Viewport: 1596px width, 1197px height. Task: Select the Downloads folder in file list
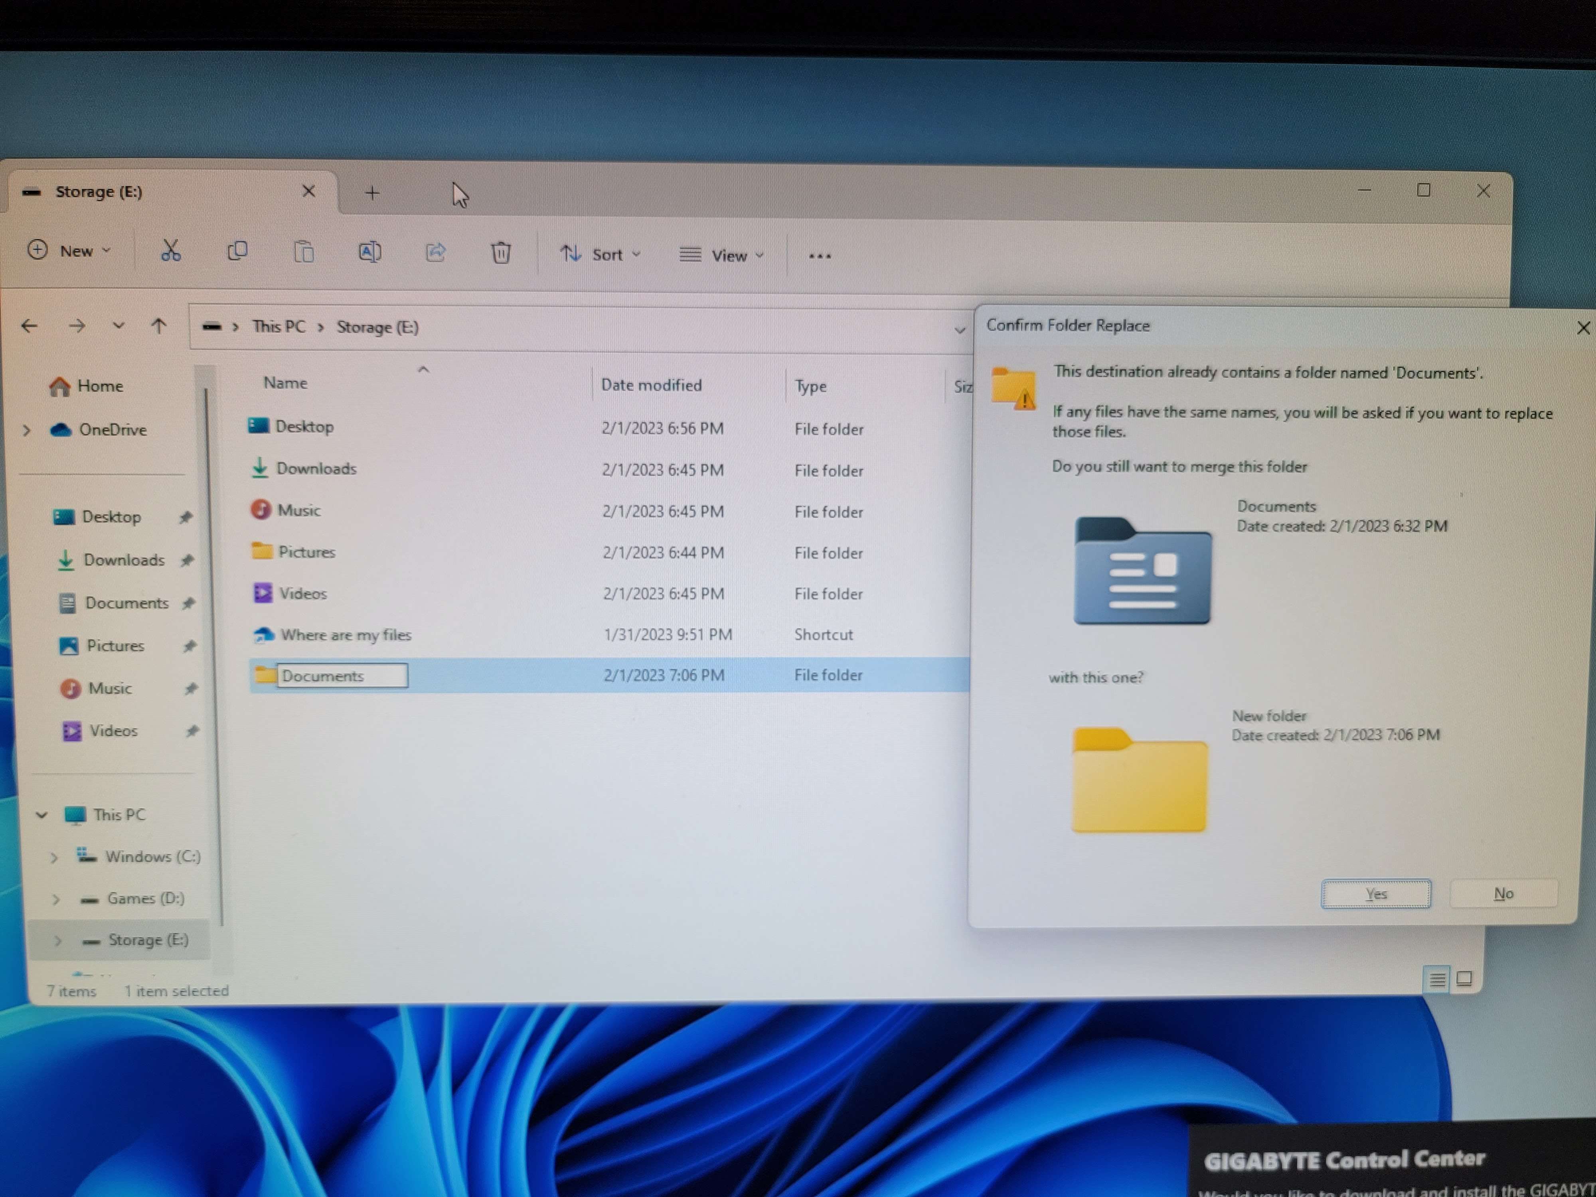[x=303, y=468]
